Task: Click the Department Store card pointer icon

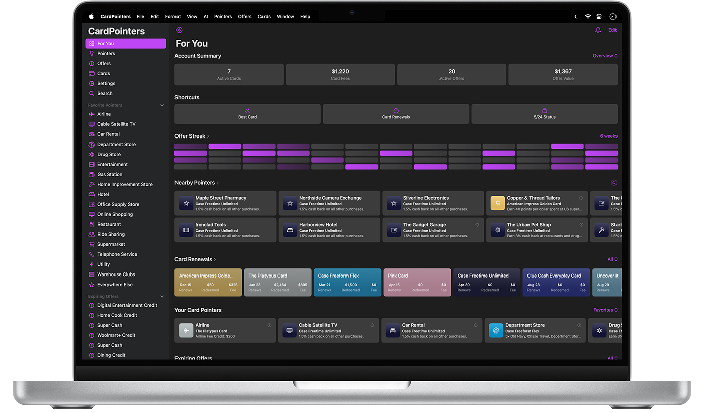Action: pos(496,330)
